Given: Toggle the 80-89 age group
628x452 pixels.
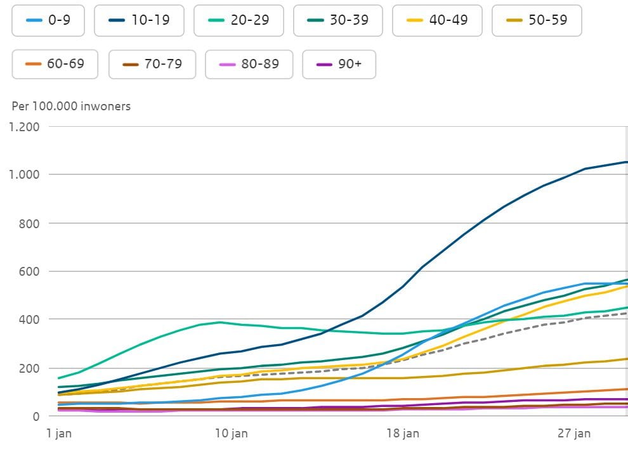Looking at the screenshot, I should point(249,64).
